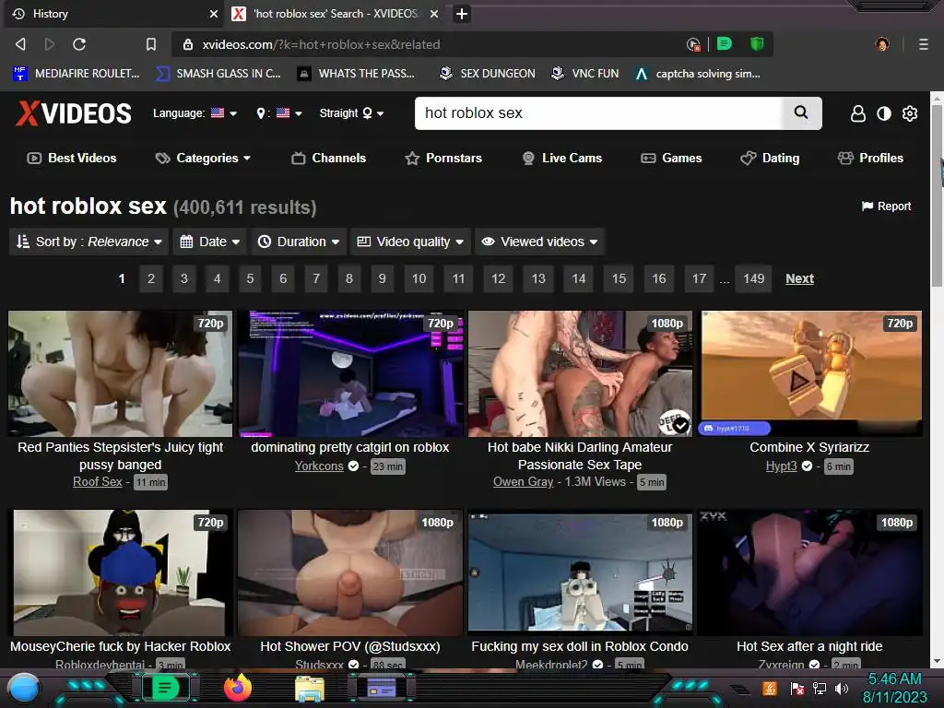Open the SMASH GLASS IN C... bookmark

pyautogui.click(x=218, y=74)
